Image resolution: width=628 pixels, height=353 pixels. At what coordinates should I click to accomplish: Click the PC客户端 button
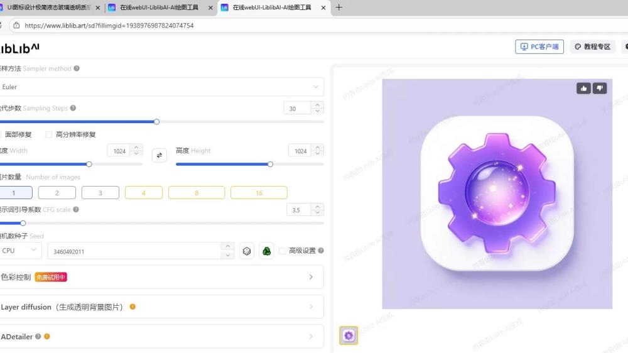pos(539,46)
